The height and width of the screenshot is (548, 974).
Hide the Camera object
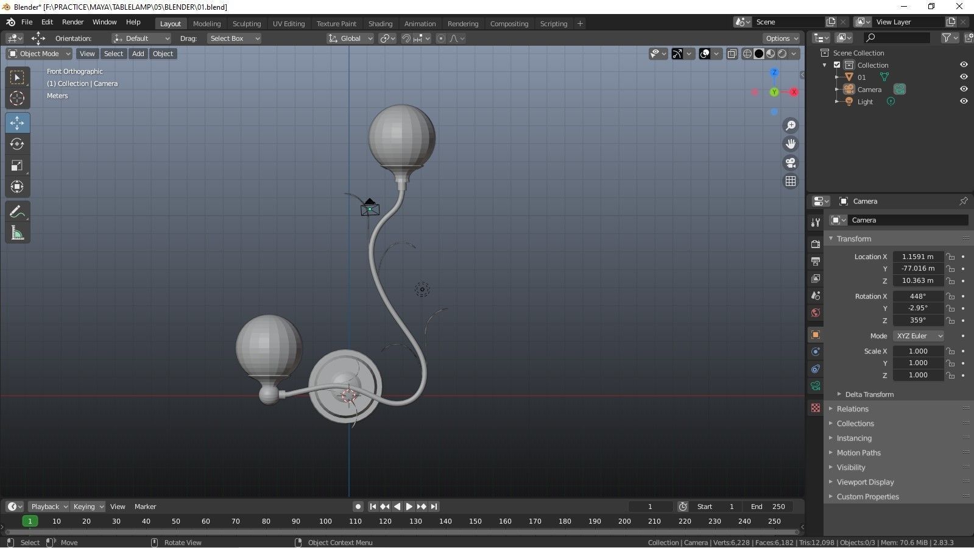click(964, 89)
